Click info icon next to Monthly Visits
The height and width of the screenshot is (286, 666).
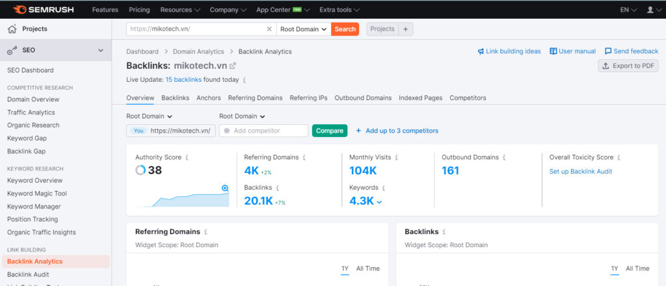[396, 157]
